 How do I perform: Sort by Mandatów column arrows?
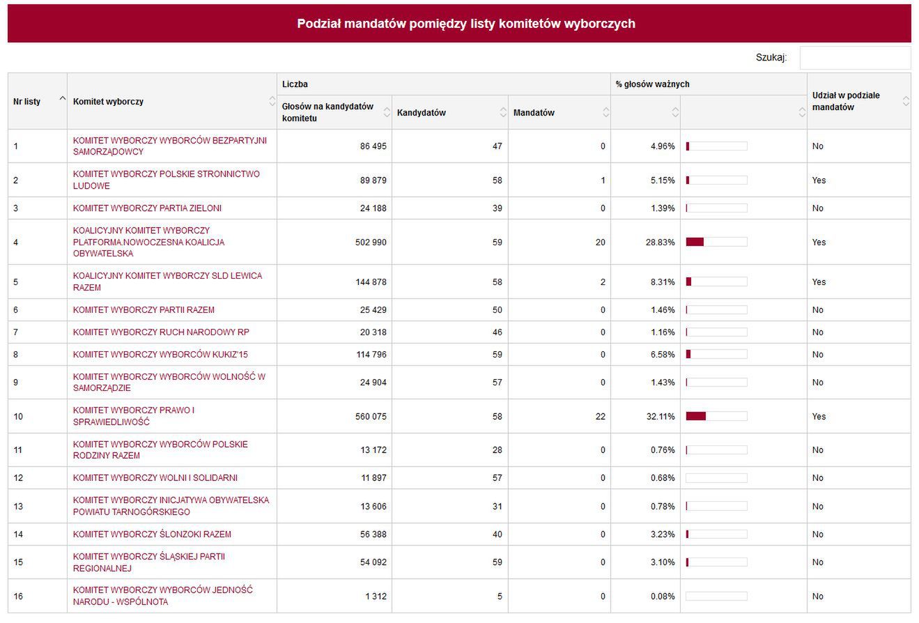coord(605,112)
